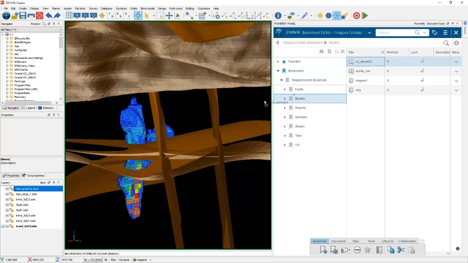The height and width of the screenshot is (263, 468).
Task: Click the orange crosshair target icon
Action: coord(102,16)
